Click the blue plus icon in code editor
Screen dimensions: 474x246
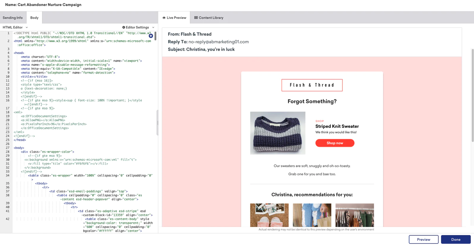pos(151,36)
